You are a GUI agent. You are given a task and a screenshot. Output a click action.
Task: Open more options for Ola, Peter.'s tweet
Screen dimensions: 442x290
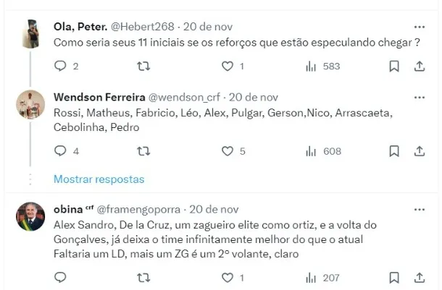420,26
